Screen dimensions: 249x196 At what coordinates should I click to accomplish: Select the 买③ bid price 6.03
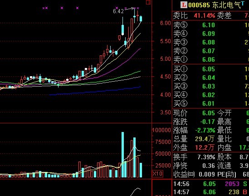pos(209,86)
